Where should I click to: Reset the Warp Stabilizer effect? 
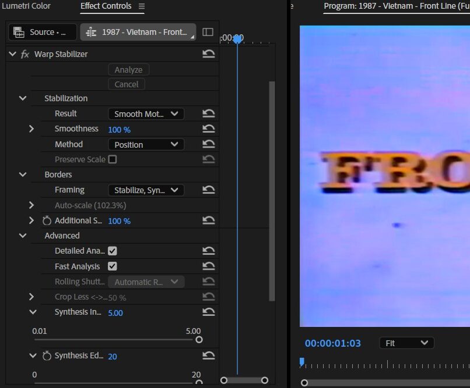pyautogui.click(x=208, y=54)
